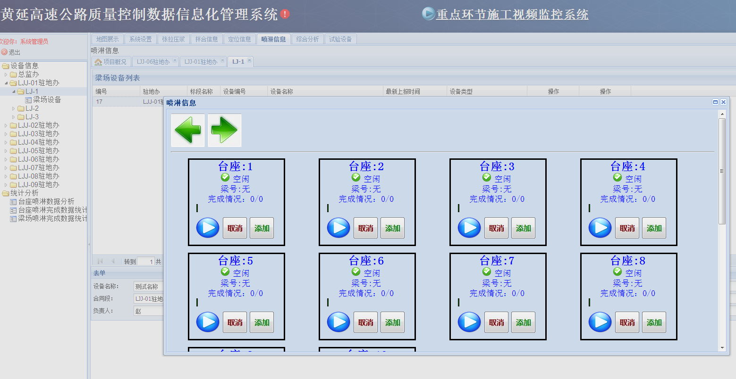
Task: Click 取消 button on 台座:1
Action: click(x=235, y=228)
